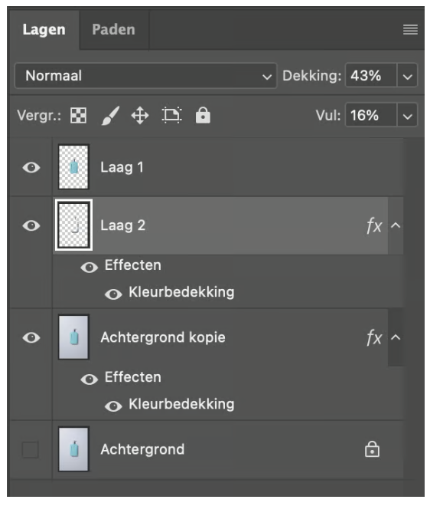The height and width of the screenshot is (506, 430).
Task: Click the lock image pixels brush icon
Action: pos(110,115)
